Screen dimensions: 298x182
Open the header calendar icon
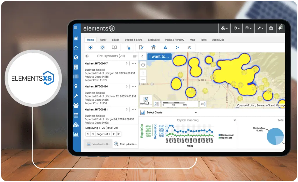pos(271,28)
